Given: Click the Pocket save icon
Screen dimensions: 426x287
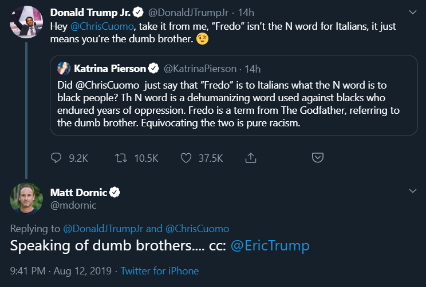Looking at the screenshot, I should tap(318, 158).
